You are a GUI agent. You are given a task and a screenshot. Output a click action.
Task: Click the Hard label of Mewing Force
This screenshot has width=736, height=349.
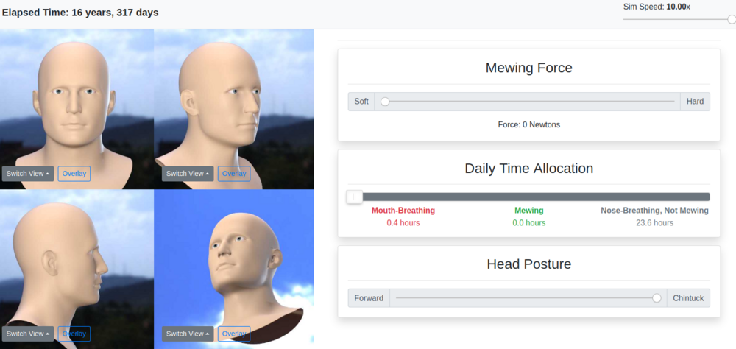click(696, 102)
